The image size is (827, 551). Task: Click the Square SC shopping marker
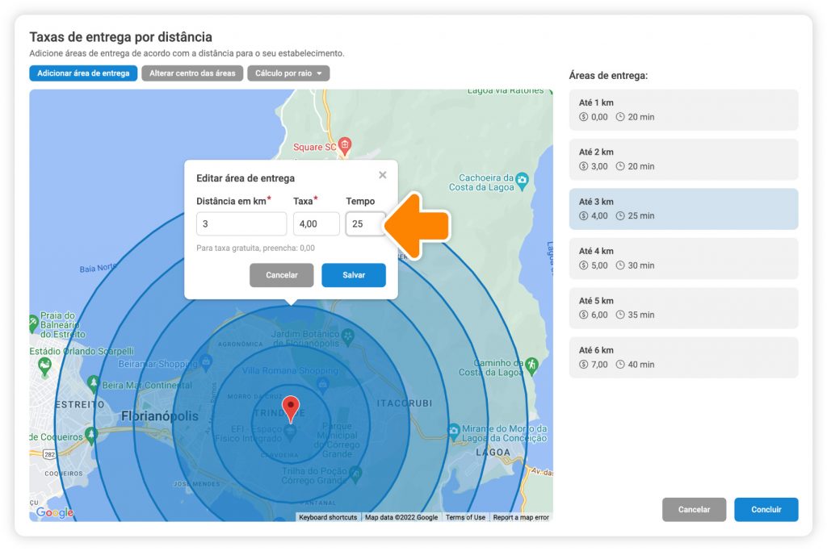pos(344,145)
